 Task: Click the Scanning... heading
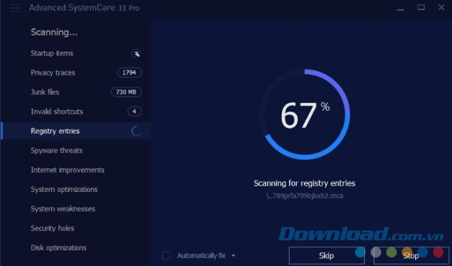[54, 32]
